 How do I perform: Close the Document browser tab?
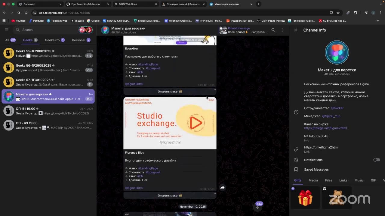click(60, 4)
